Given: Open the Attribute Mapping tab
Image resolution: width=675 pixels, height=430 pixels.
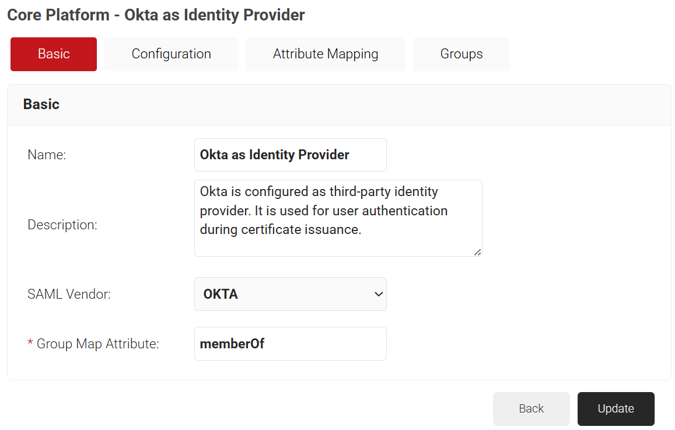Looking at the screenshot, I should point(325,54).
